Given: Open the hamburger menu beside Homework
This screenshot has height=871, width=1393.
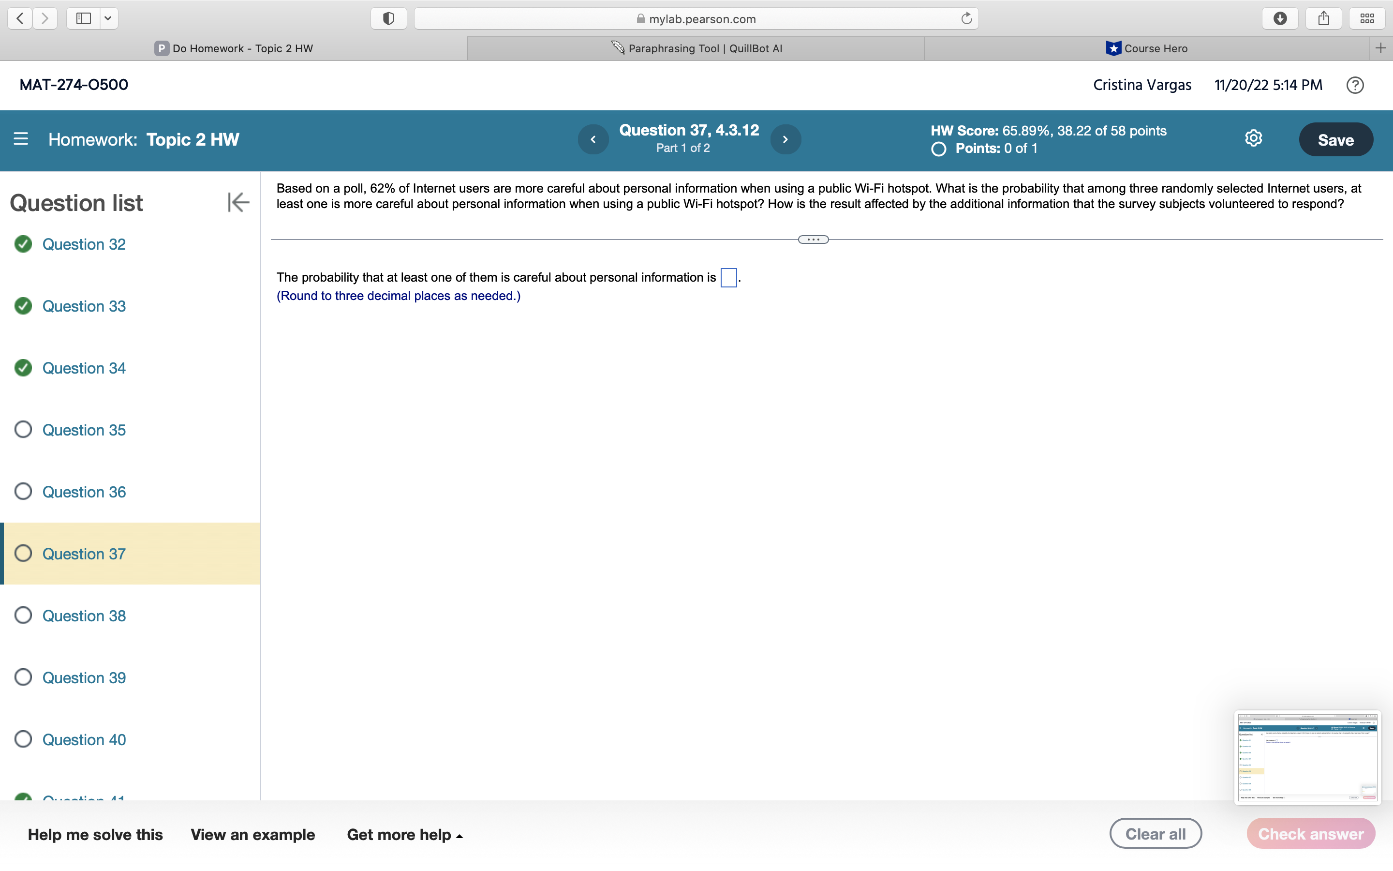Looking at the screenshot, I should [x=21, y=139].
